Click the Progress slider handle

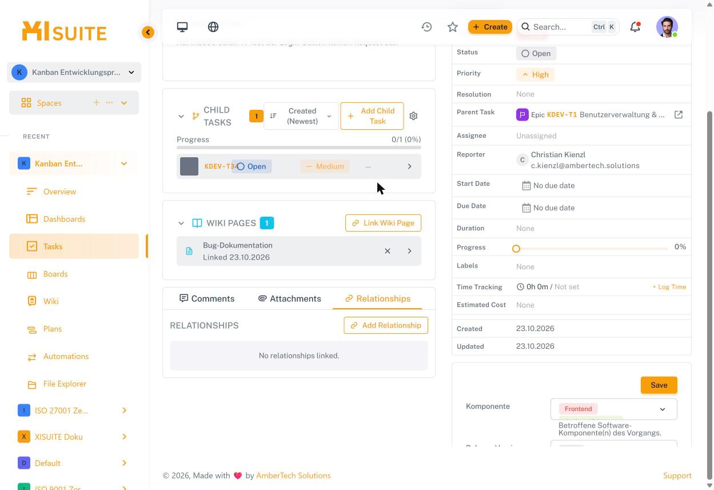click(516, 248)
